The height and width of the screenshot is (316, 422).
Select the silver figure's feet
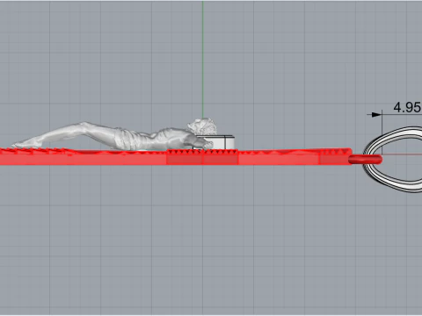pyautogui.click(x=21, y=144)
